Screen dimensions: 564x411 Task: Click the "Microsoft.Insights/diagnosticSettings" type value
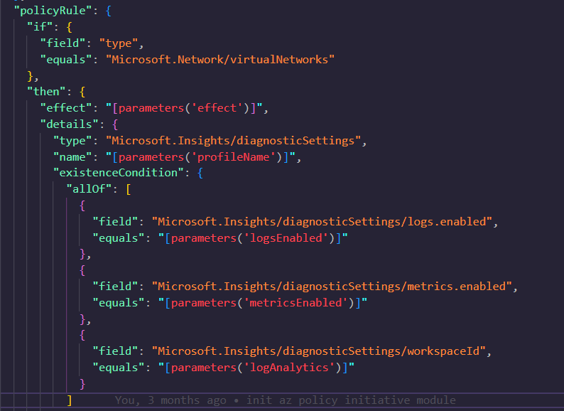click(x=233, y=140)
